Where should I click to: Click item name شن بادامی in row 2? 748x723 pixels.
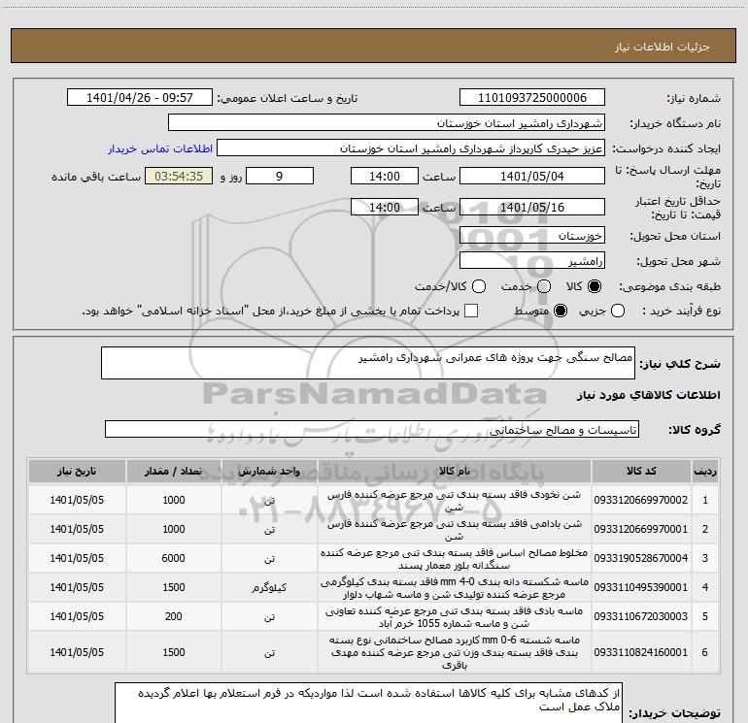455,530
